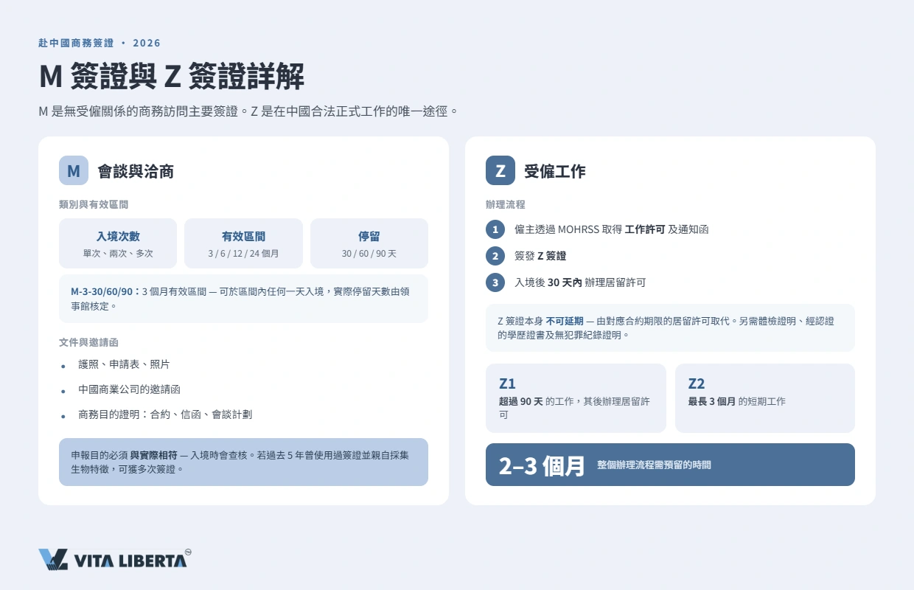Click the Vita Liberta logo
This screenshot has height=590, width=914.
click(x=115, y=559)
